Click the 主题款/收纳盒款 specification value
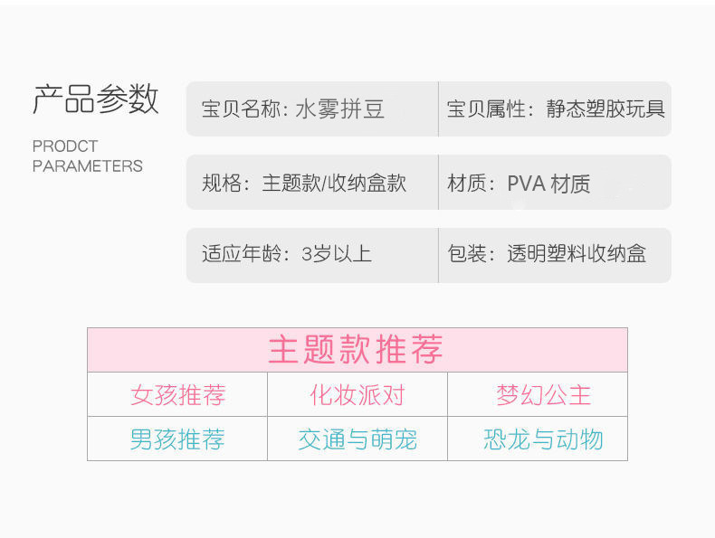 coord(334,184)
